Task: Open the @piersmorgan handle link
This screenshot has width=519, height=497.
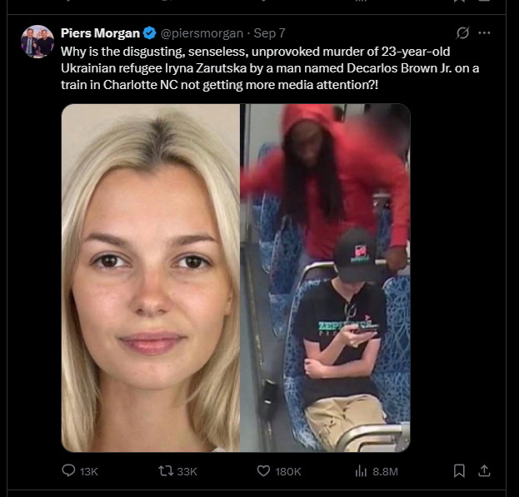Action: [x=202, y=33]
